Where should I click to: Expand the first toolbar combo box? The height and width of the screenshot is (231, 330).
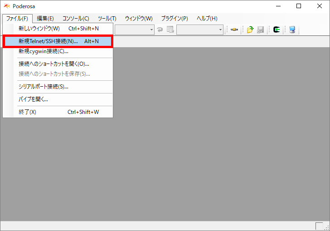click(151, 29)
